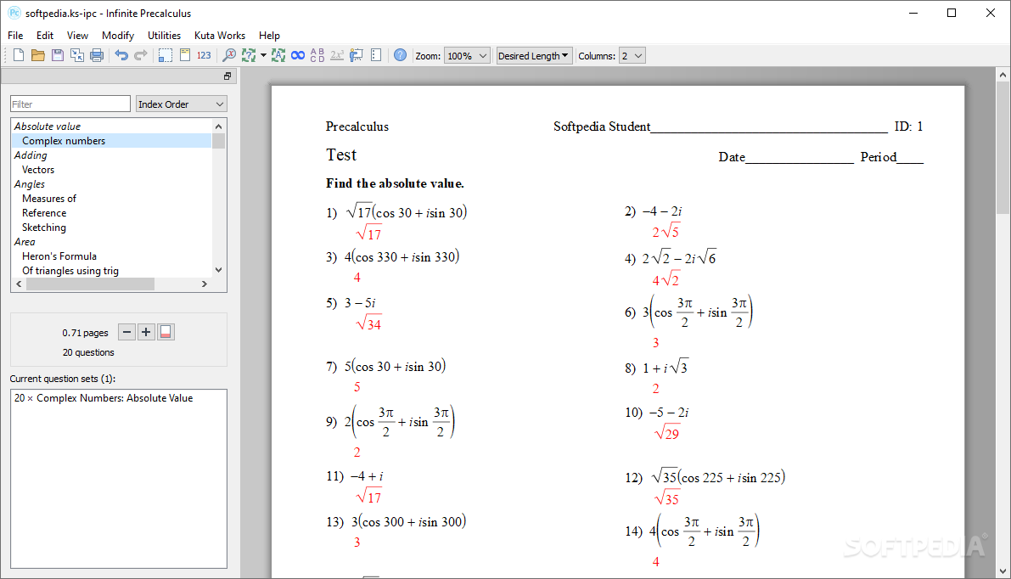The width and height of the screenshot is (1011, 579).
Task: Click the regenerate questions icon with question mark
Action: click(x=248, y=55)
